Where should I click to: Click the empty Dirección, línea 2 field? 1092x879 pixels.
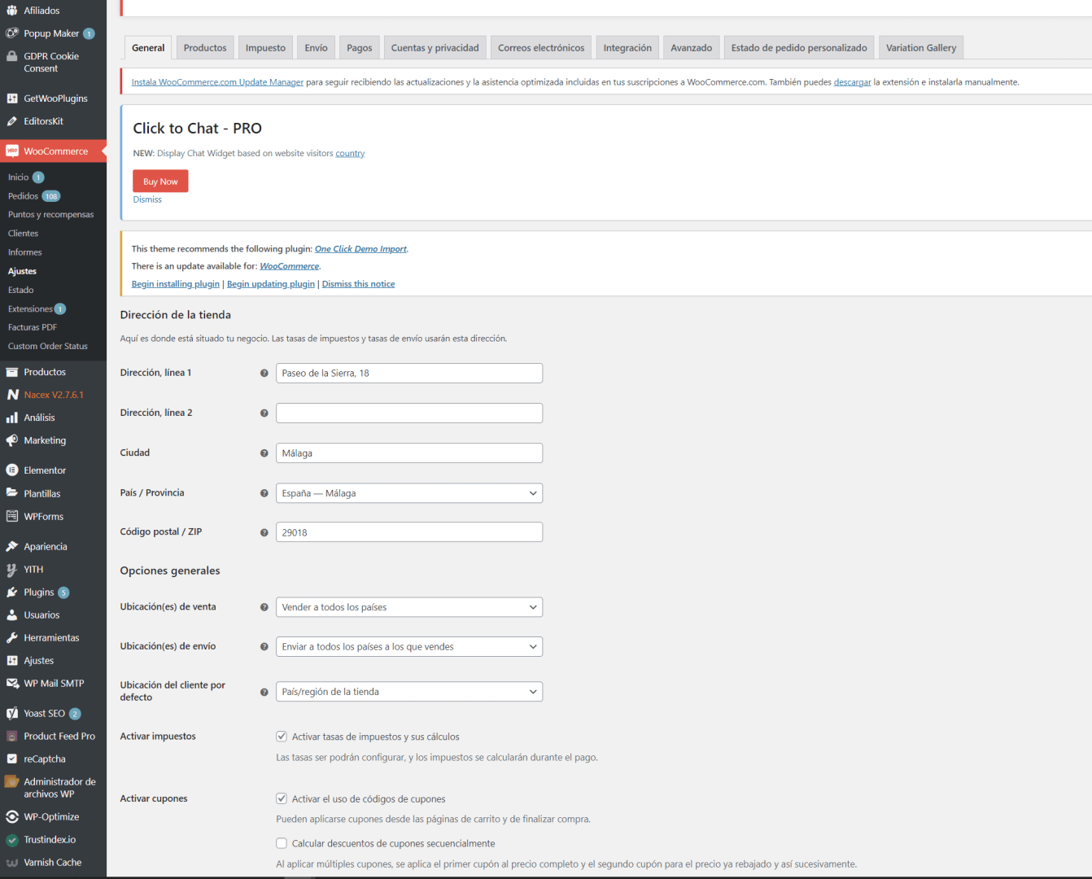[409, 413]
